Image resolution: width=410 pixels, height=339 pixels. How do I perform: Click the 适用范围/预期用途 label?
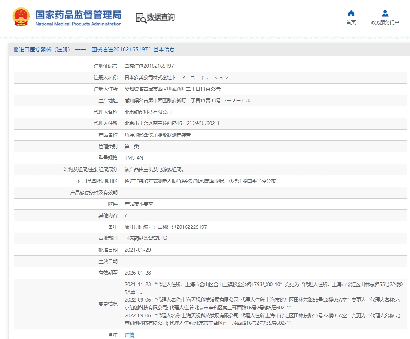coord(97,181)
